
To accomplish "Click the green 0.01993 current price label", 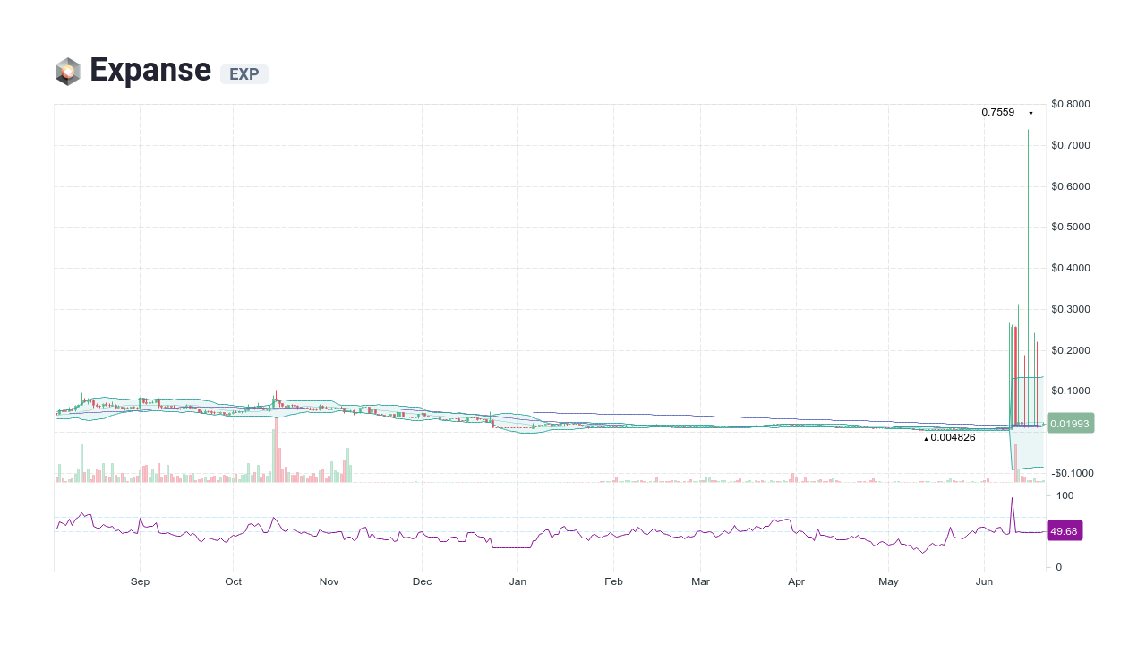I will [1069, 423].
